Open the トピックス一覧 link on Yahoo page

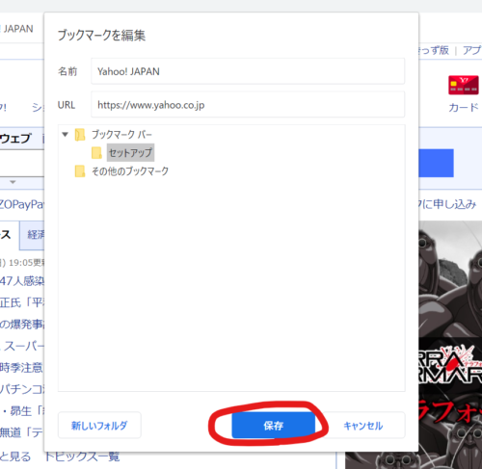click(82, 456)
